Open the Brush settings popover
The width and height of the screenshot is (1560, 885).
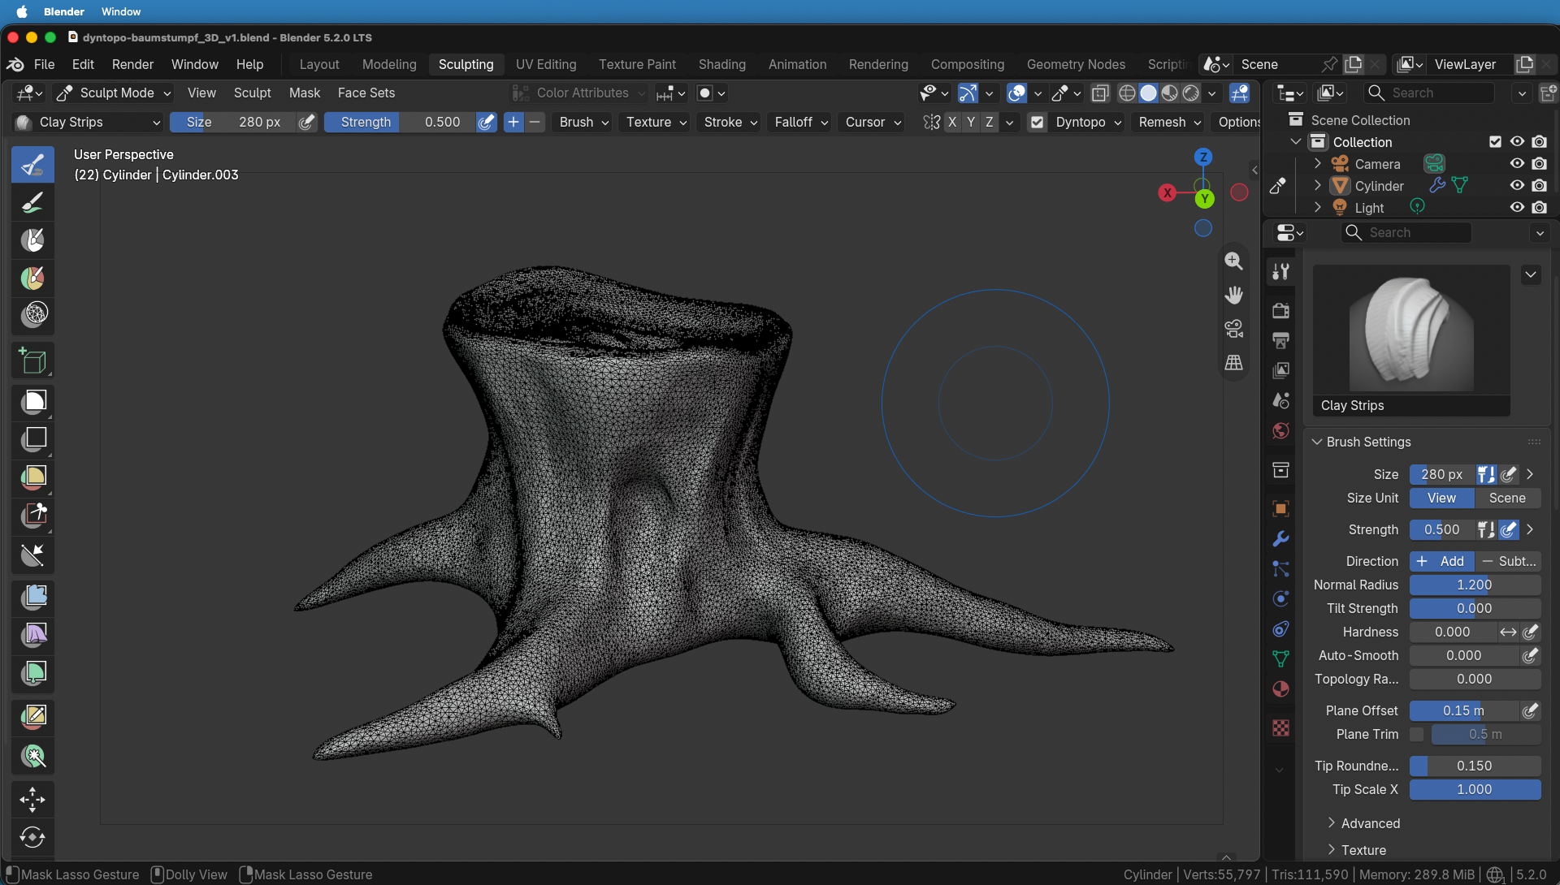click(x=584, y=122)
